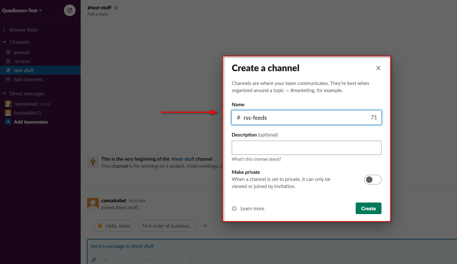Viewport: 457px width, 264px height.
Task: Click the blockquote icon in composer
Action: 181,260
